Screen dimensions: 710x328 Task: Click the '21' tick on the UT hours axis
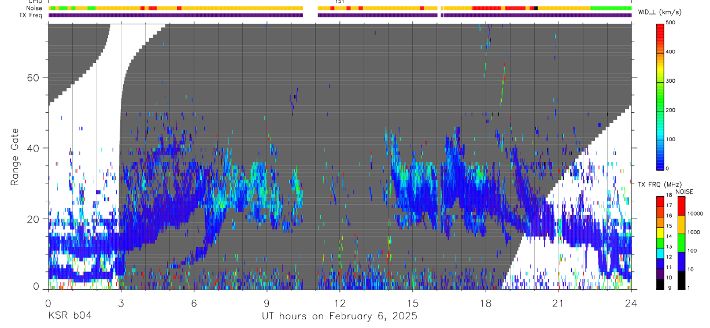pyautogui.click(x=559, y=303)
